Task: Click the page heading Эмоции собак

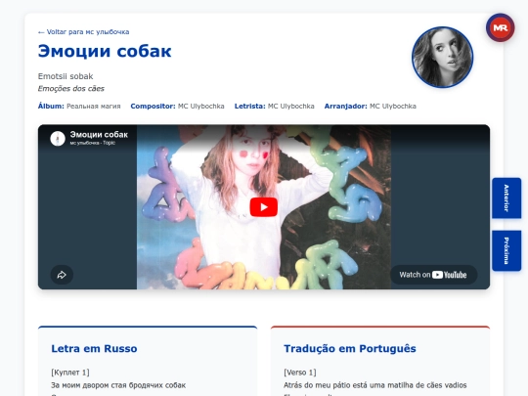Action: 105,51
